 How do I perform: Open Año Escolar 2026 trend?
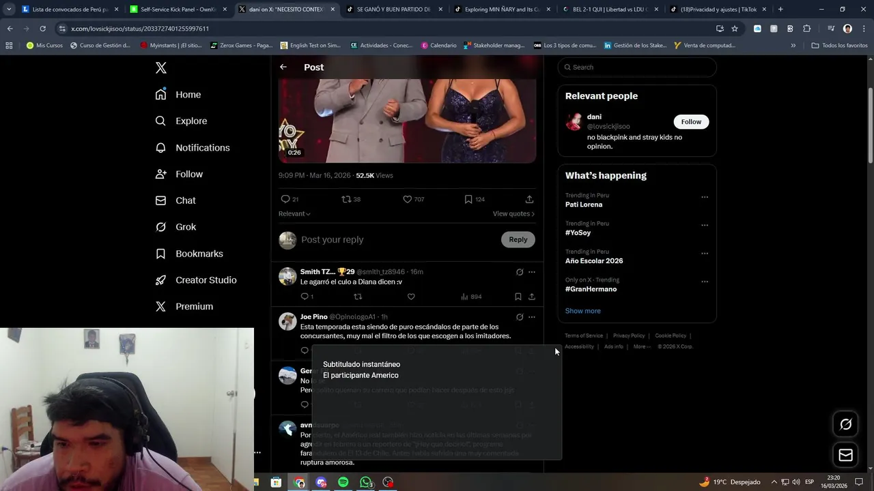(594, 261)
